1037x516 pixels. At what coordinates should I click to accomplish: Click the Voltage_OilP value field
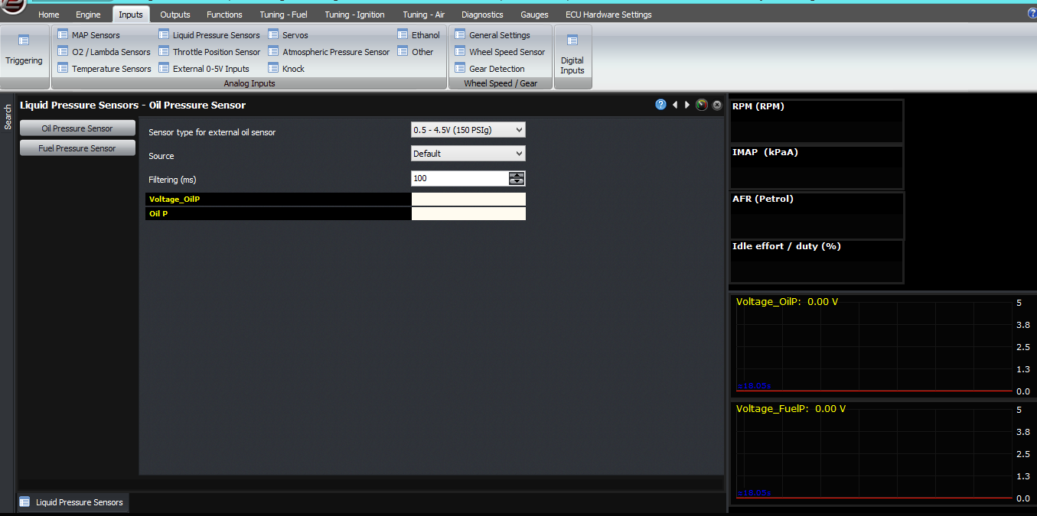click(x=468, y=199)
